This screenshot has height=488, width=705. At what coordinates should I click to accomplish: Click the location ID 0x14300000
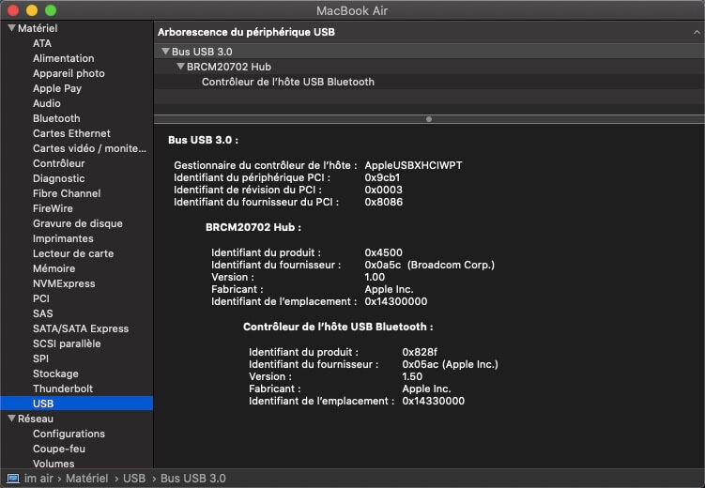(395, 301)
